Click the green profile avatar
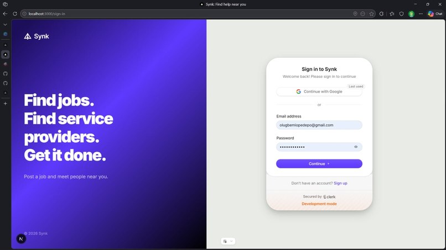Viewport: 446px width, 250px height. [411, 14]
